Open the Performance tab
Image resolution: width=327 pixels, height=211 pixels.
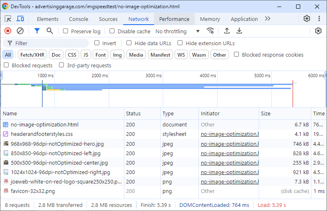[x=174, y=19]
